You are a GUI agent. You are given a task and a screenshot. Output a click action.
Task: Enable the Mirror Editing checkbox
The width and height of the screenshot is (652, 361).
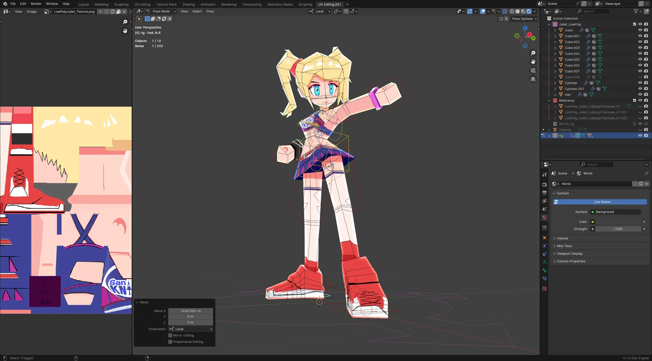tap(170, 335)
